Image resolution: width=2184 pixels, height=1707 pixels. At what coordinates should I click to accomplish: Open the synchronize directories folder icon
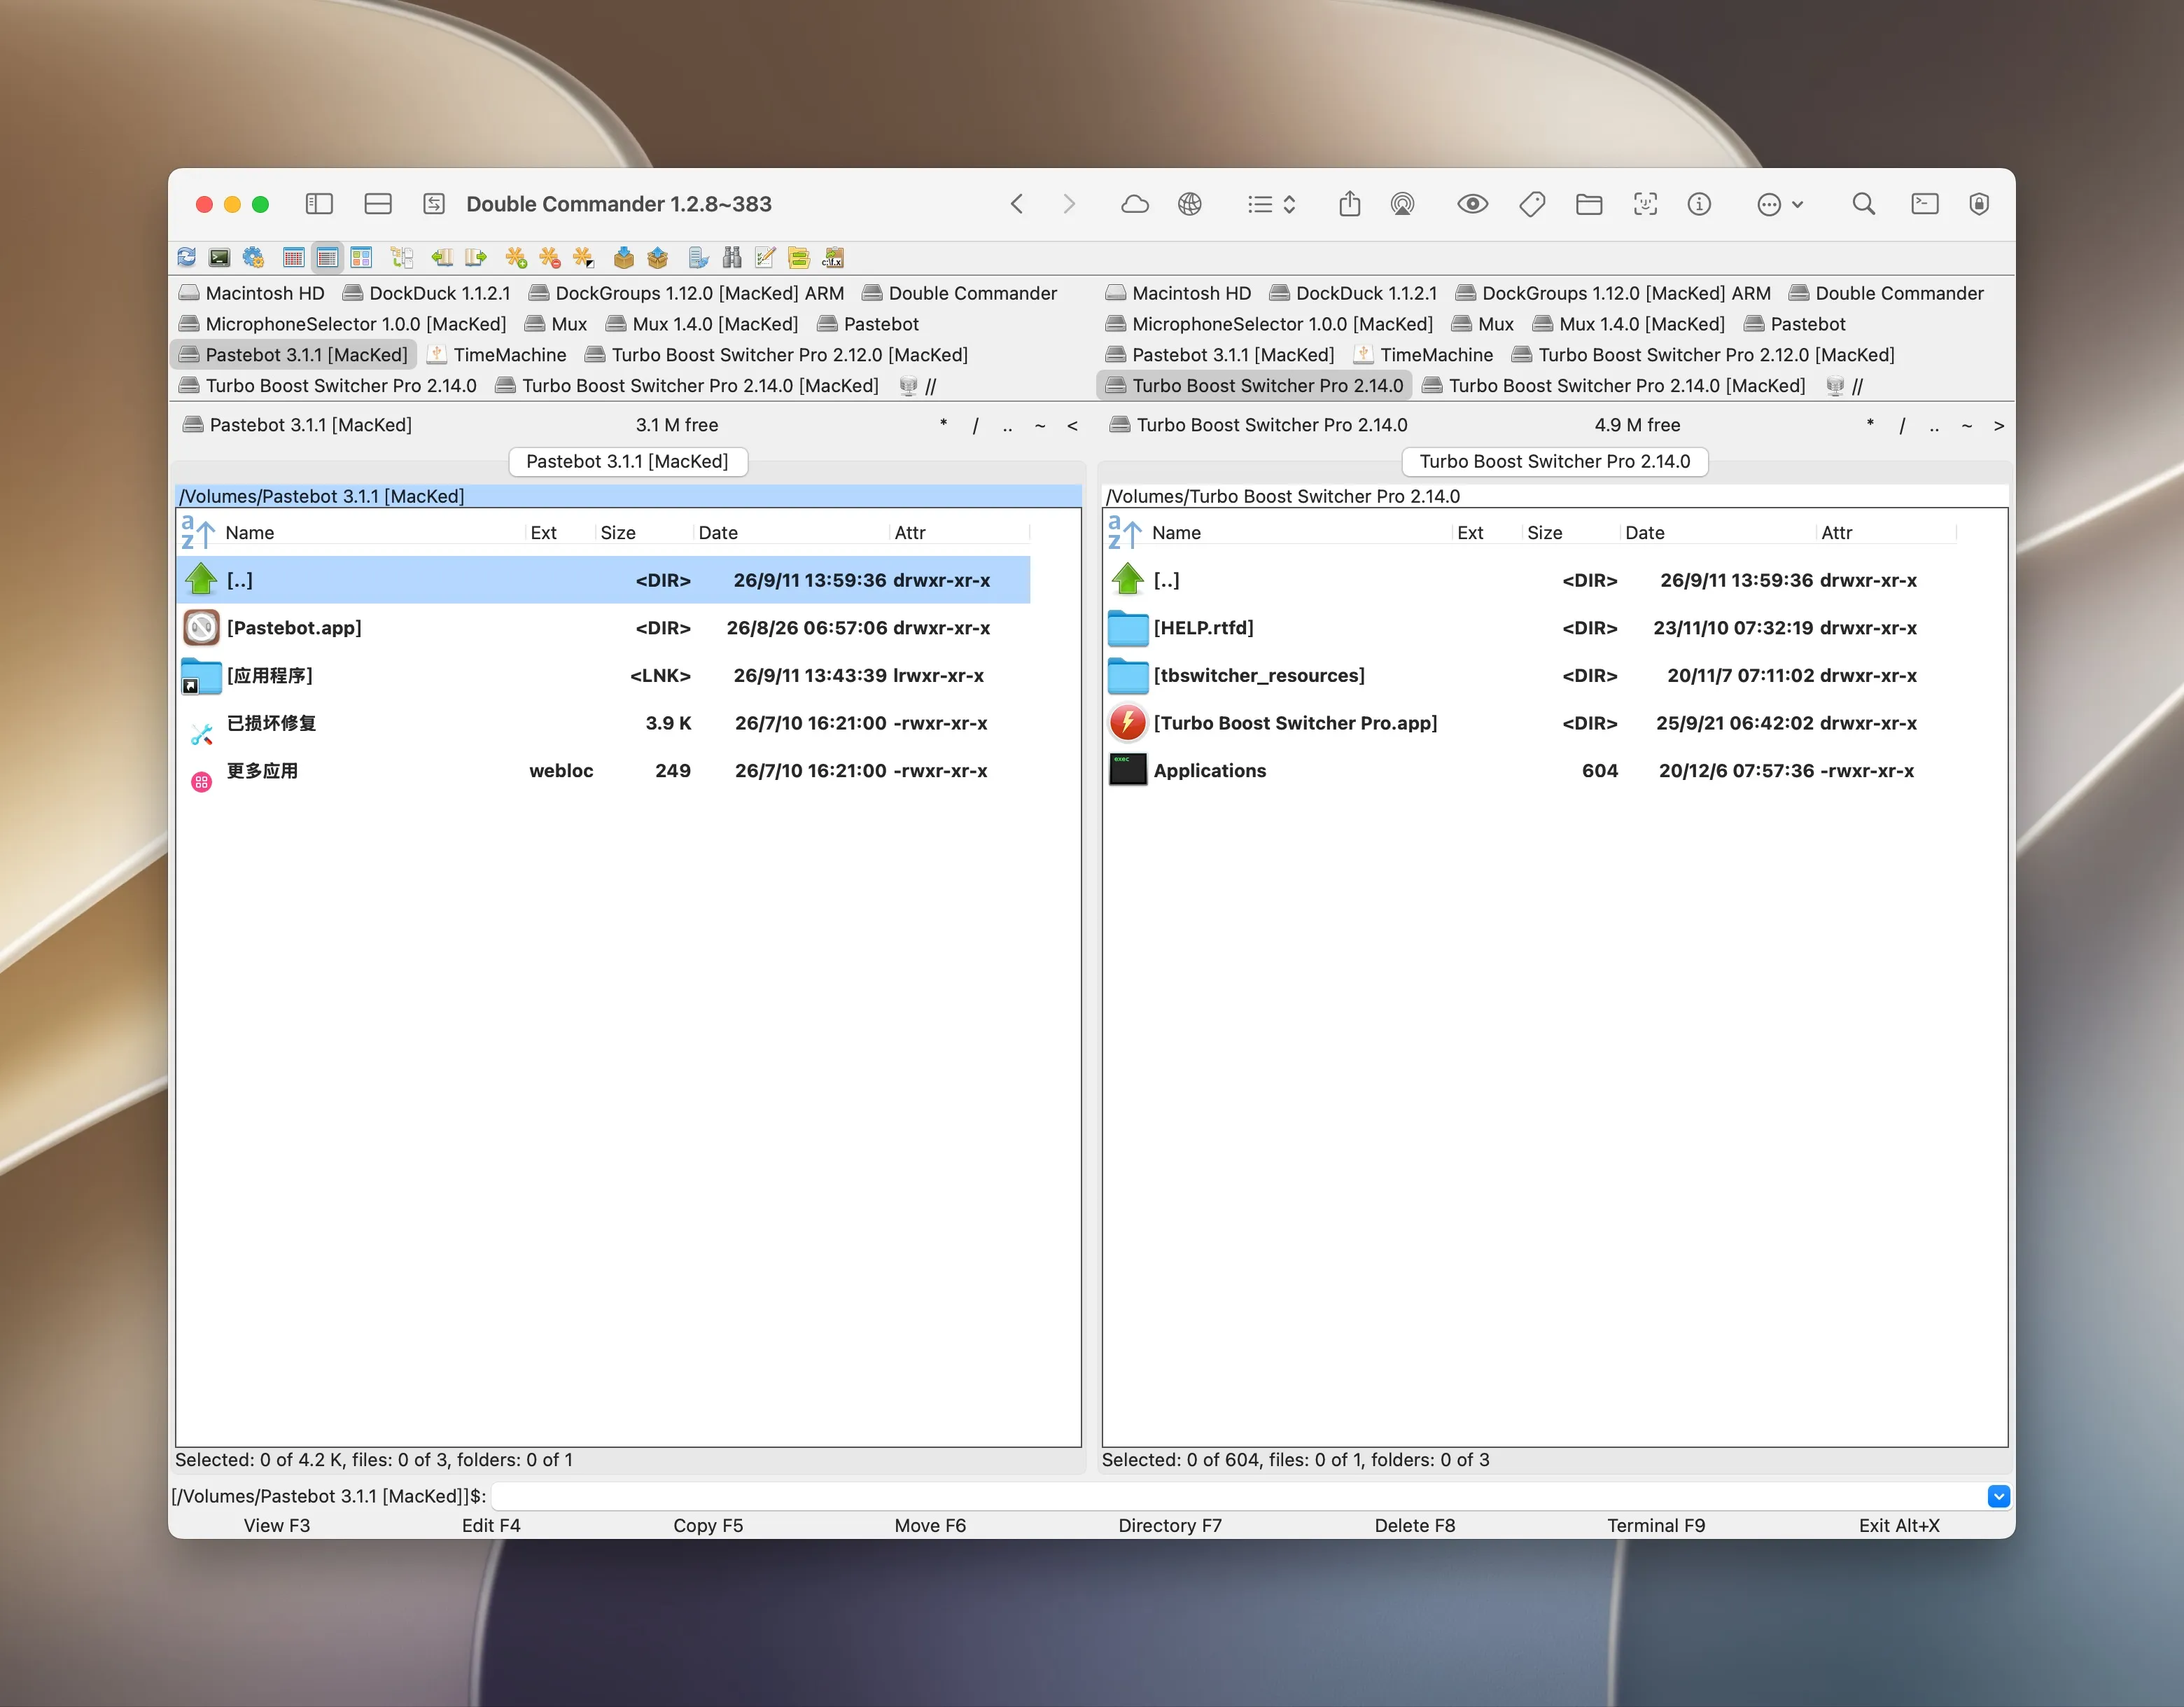tap(799, 258)
